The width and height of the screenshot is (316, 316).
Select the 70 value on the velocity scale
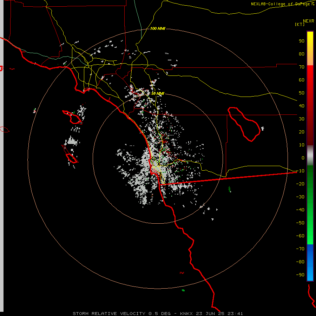click(302, 67)
